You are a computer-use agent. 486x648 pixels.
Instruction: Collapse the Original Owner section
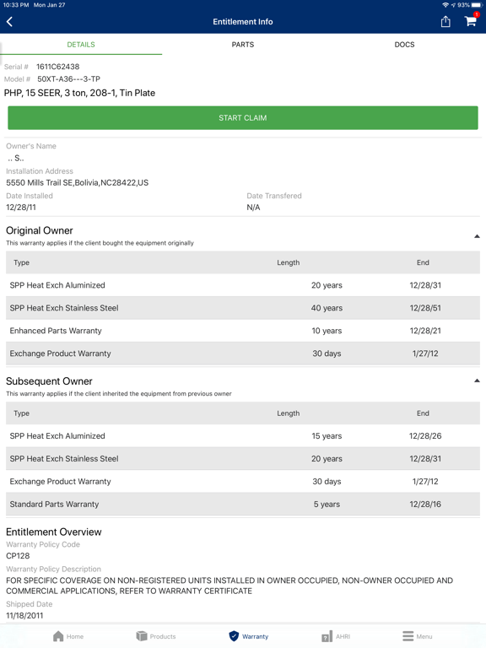(x=477, y=236)
